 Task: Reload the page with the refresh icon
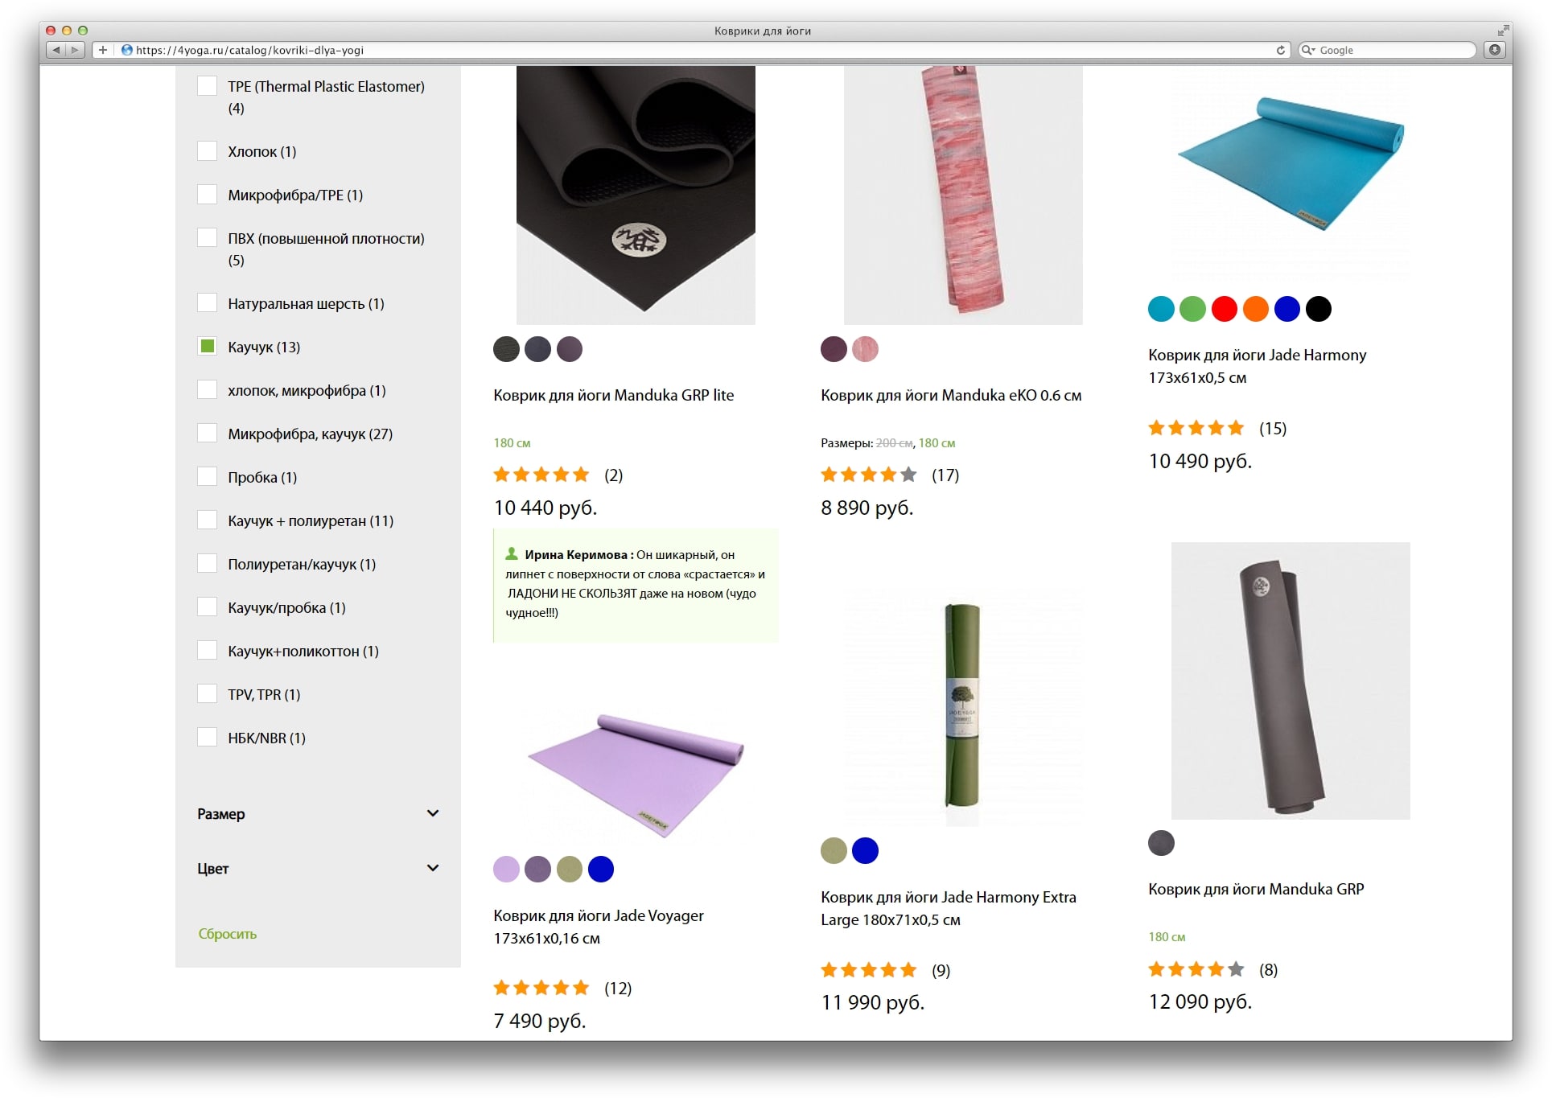pyautogui.click(x=1280, y=50)
